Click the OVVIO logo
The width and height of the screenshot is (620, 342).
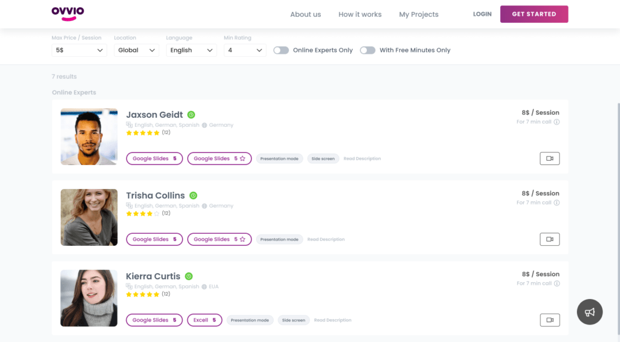(68, 13)
